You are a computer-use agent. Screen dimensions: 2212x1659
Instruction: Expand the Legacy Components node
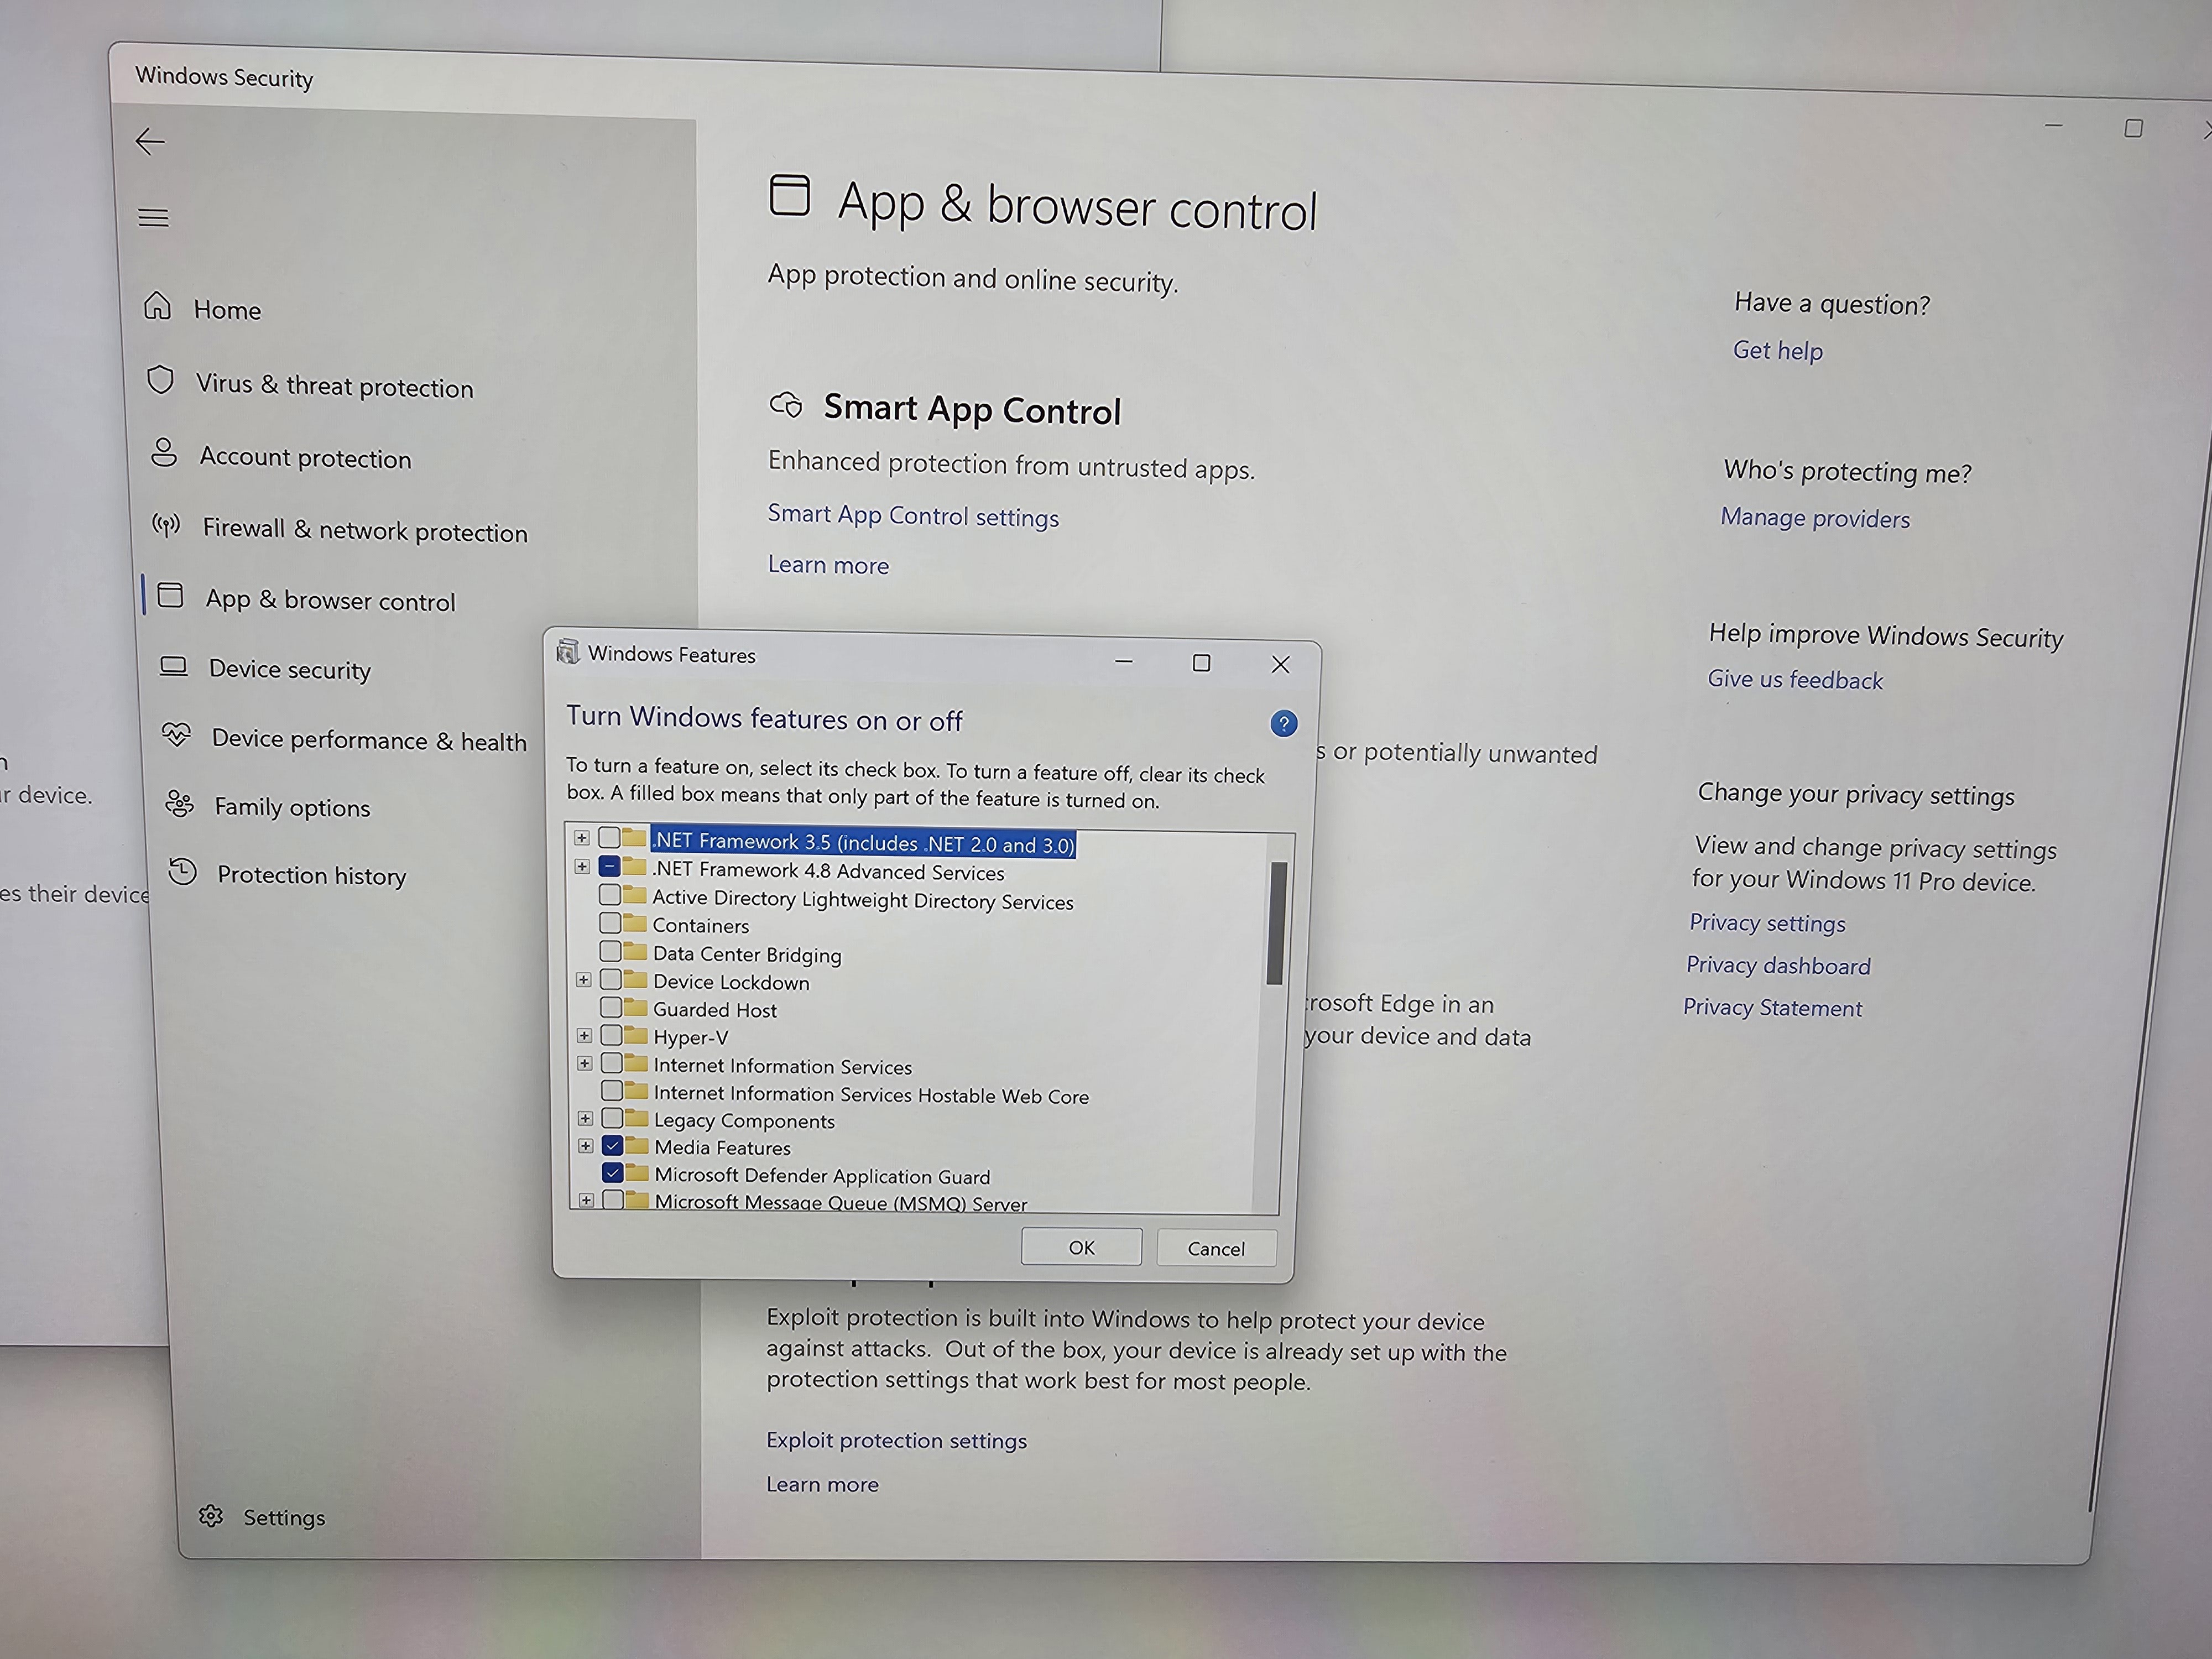pos(586,1118)
